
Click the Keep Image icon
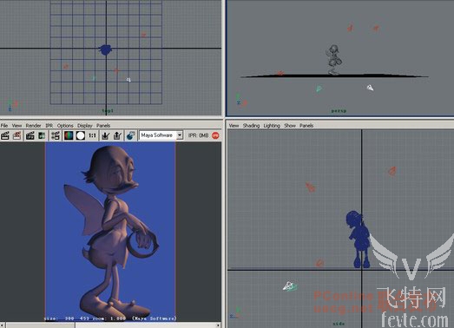pyautogui.click(x=105, y=135)
